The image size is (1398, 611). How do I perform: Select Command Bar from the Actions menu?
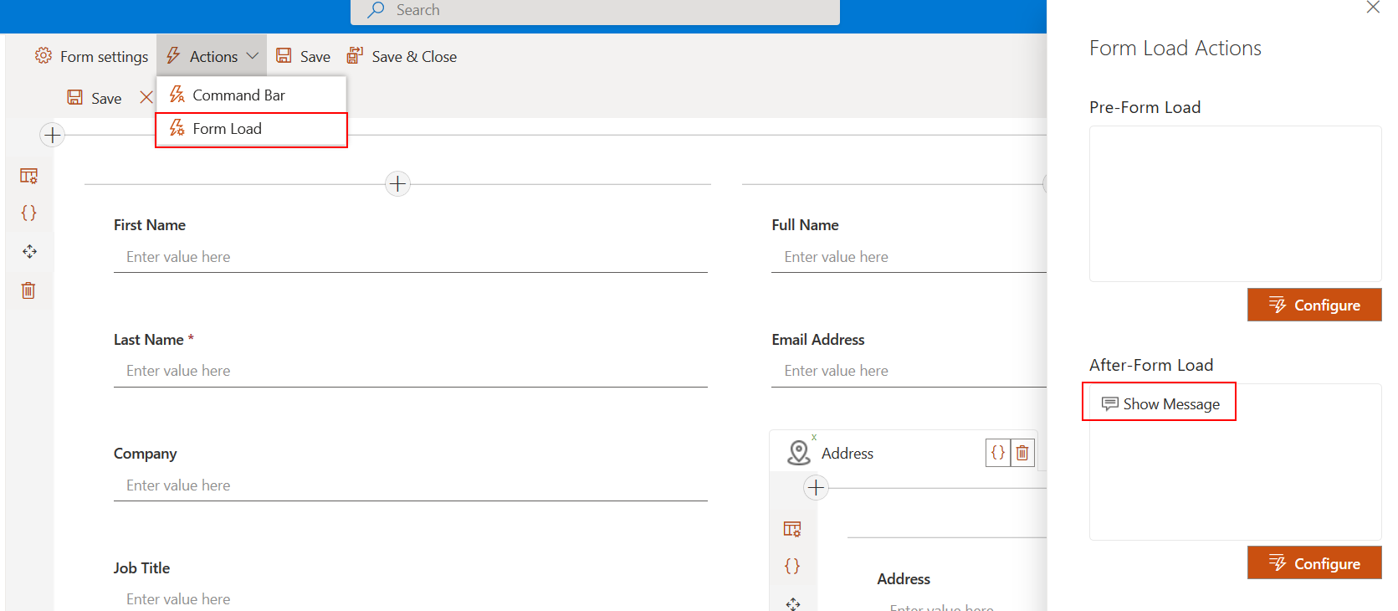point(238,95)
